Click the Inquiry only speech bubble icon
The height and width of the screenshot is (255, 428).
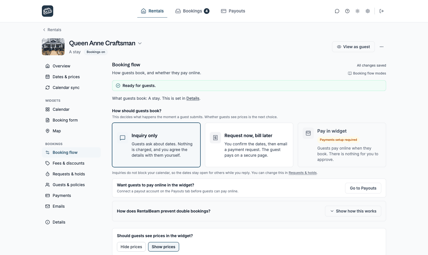123,138
